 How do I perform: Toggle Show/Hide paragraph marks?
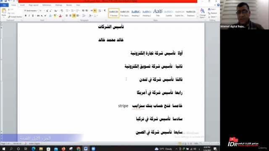pos(105,11)
